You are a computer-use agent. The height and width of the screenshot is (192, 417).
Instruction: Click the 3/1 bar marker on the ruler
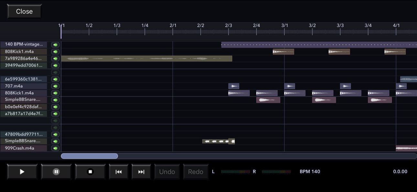click(x=284, y=25)
